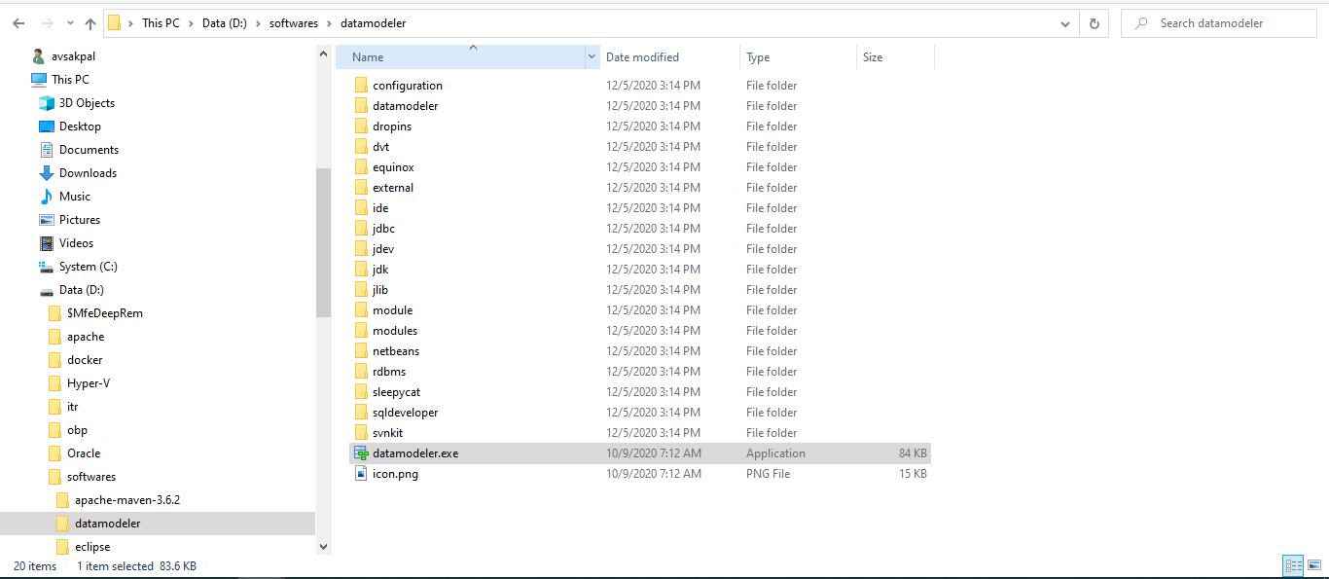Open 3D Objects in navigation pane

tap(87, 103)
